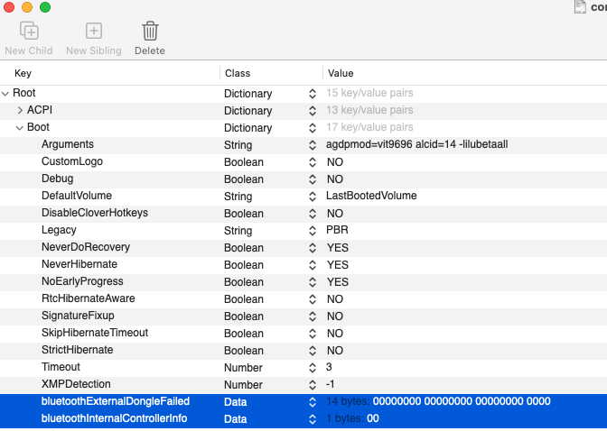Select the NoEarlyProgress key

(82, 281)
